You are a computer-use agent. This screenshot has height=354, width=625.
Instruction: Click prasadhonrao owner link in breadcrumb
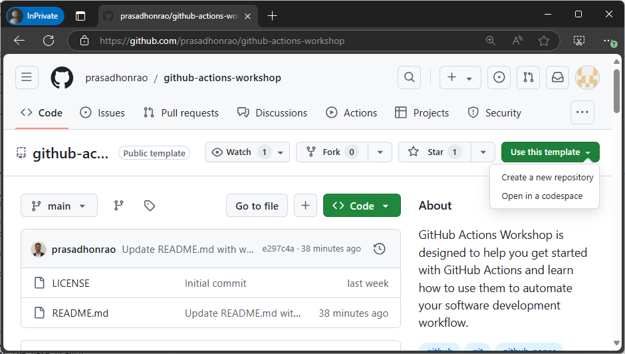116,78
